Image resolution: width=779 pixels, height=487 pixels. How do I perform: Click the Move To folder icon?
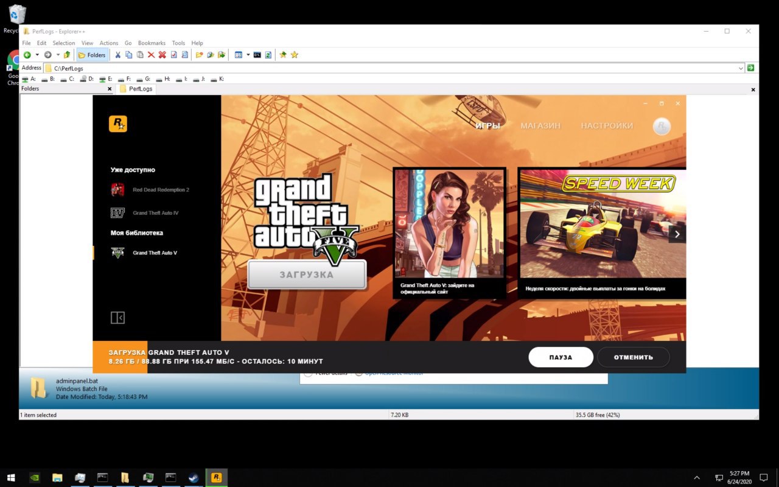222,55
